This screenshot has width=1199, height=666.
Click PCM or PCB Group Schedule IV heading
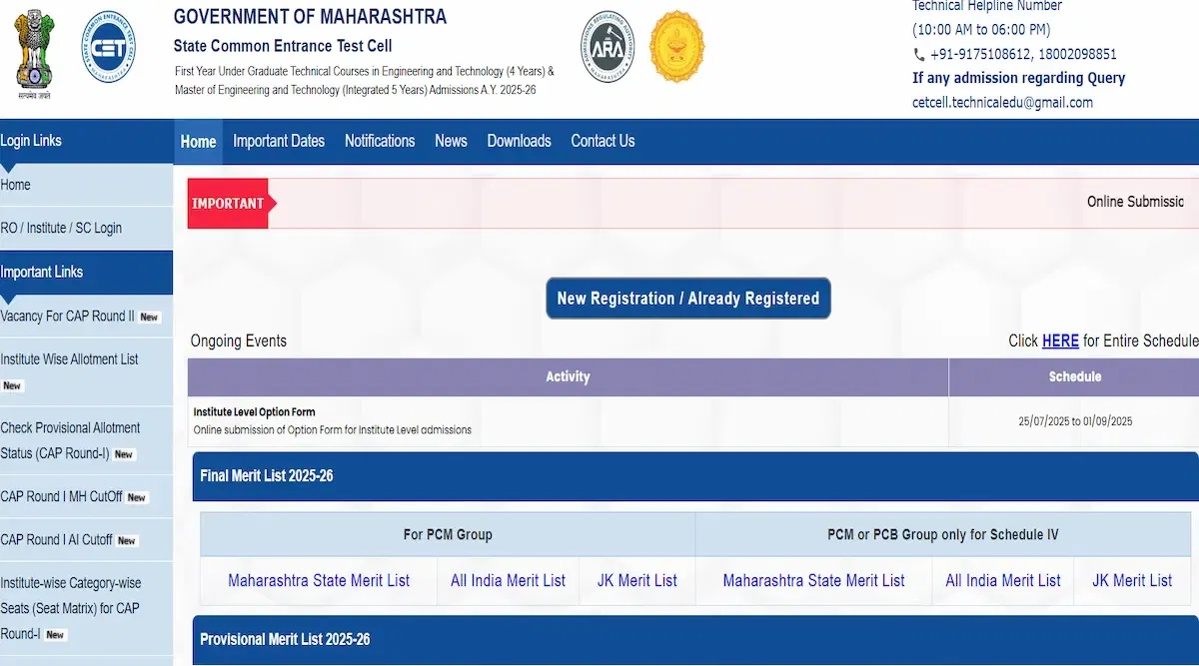coord(943,534)
